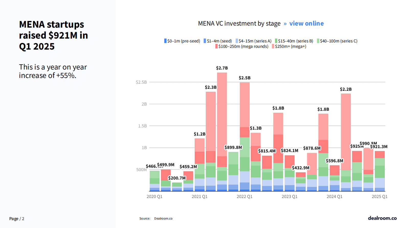The image size is (406, 228).
Task: Toggle the $15–40m (series B) legend entry
Action: pyautogui.click(x=294, y=41)
